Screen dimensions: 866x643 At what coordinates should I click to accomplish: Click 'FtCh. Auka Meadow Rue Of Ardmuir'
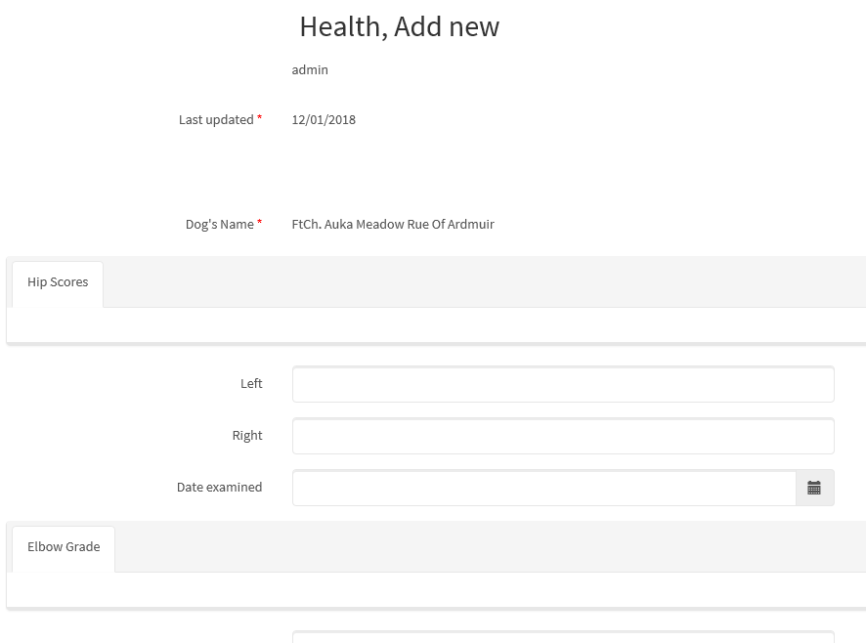393,225
